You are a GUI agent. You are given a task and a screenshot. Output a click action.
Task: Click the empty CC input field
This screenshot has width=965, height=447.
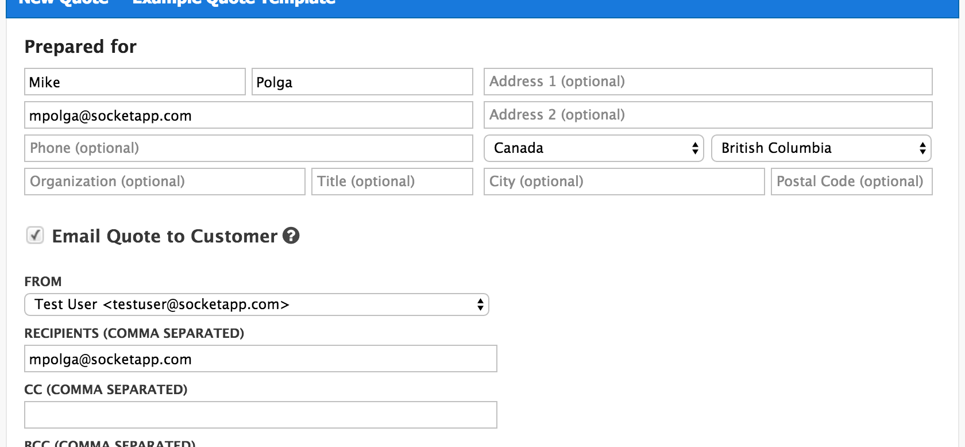pos(260,415)
